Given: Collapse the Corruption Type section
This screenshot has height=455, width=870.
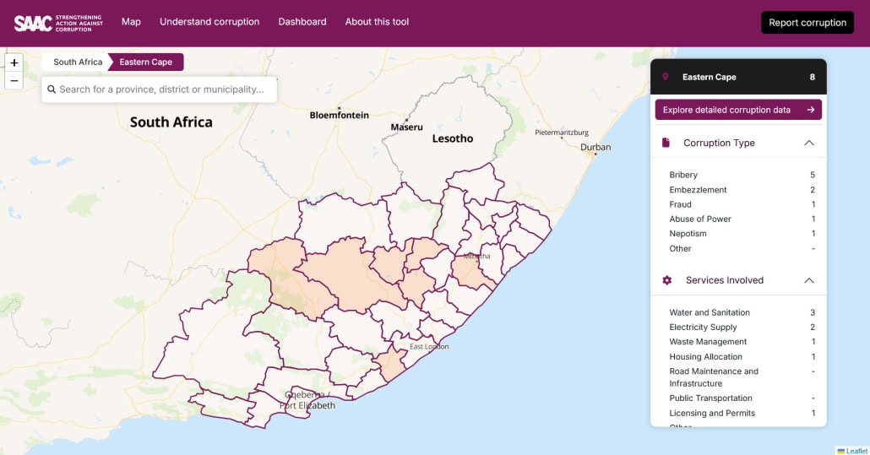Looking at the screenshot, I should coord(808,143).
